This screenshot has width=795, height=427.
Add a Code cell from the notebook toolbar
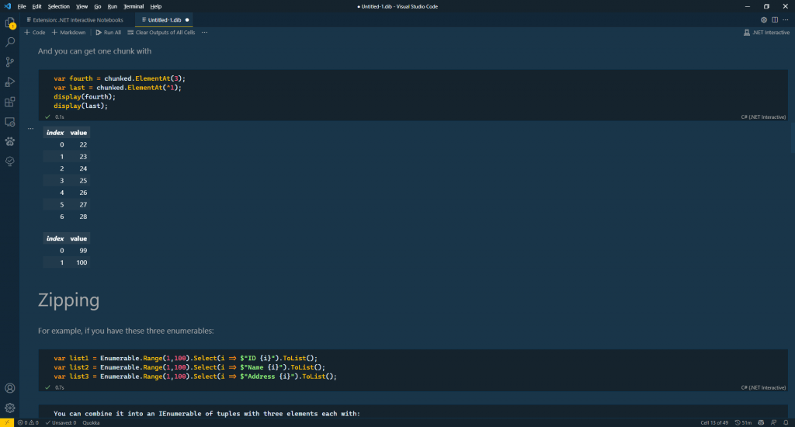pyautogui.click(x=34, y=33)
